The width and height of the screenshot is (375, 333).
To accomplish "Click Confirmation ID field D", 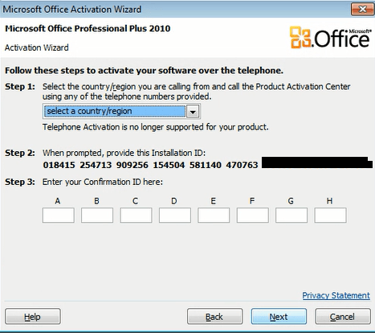I will pyautogui.click(x=175, y=215).
